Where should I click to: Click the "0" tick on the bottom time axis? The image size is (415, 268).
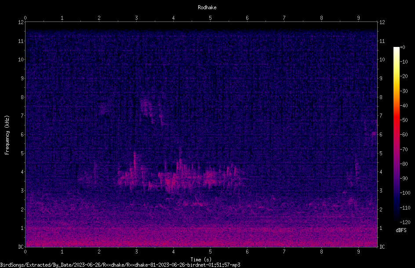click(x=25, y=252)
